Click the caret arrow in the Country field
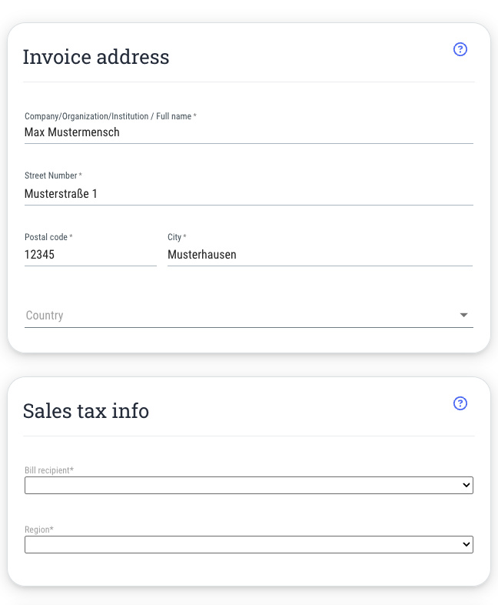This screenshot has height=605, width=498. [x=463, y=316]
